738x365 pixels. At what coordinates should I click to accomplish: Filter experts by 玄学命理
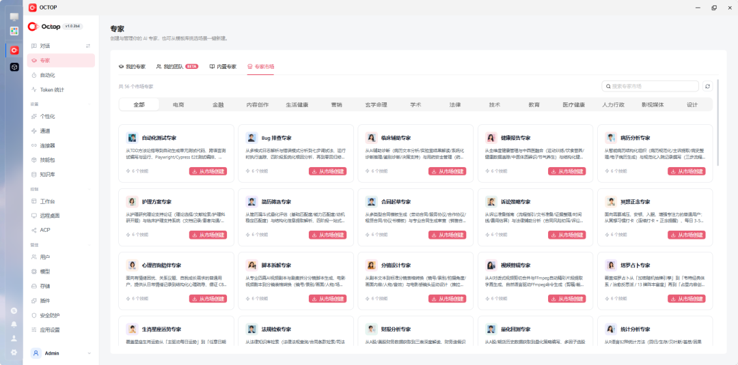click(x=376, y=105)
